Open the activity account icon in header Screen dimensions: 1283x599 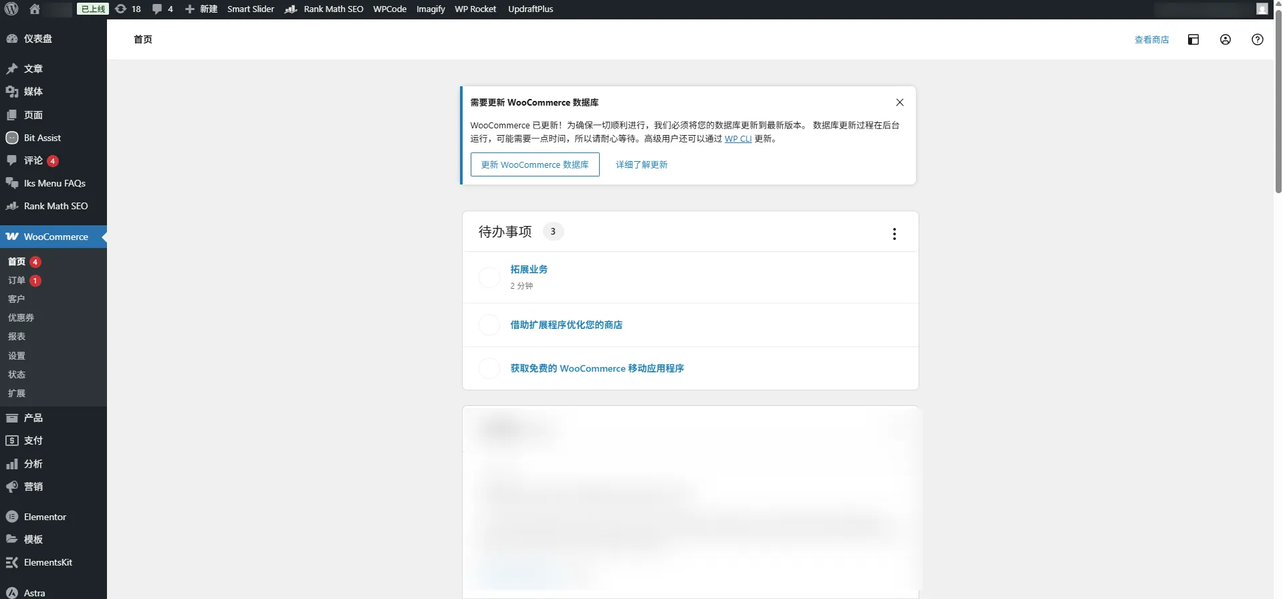coord(1226,39)
